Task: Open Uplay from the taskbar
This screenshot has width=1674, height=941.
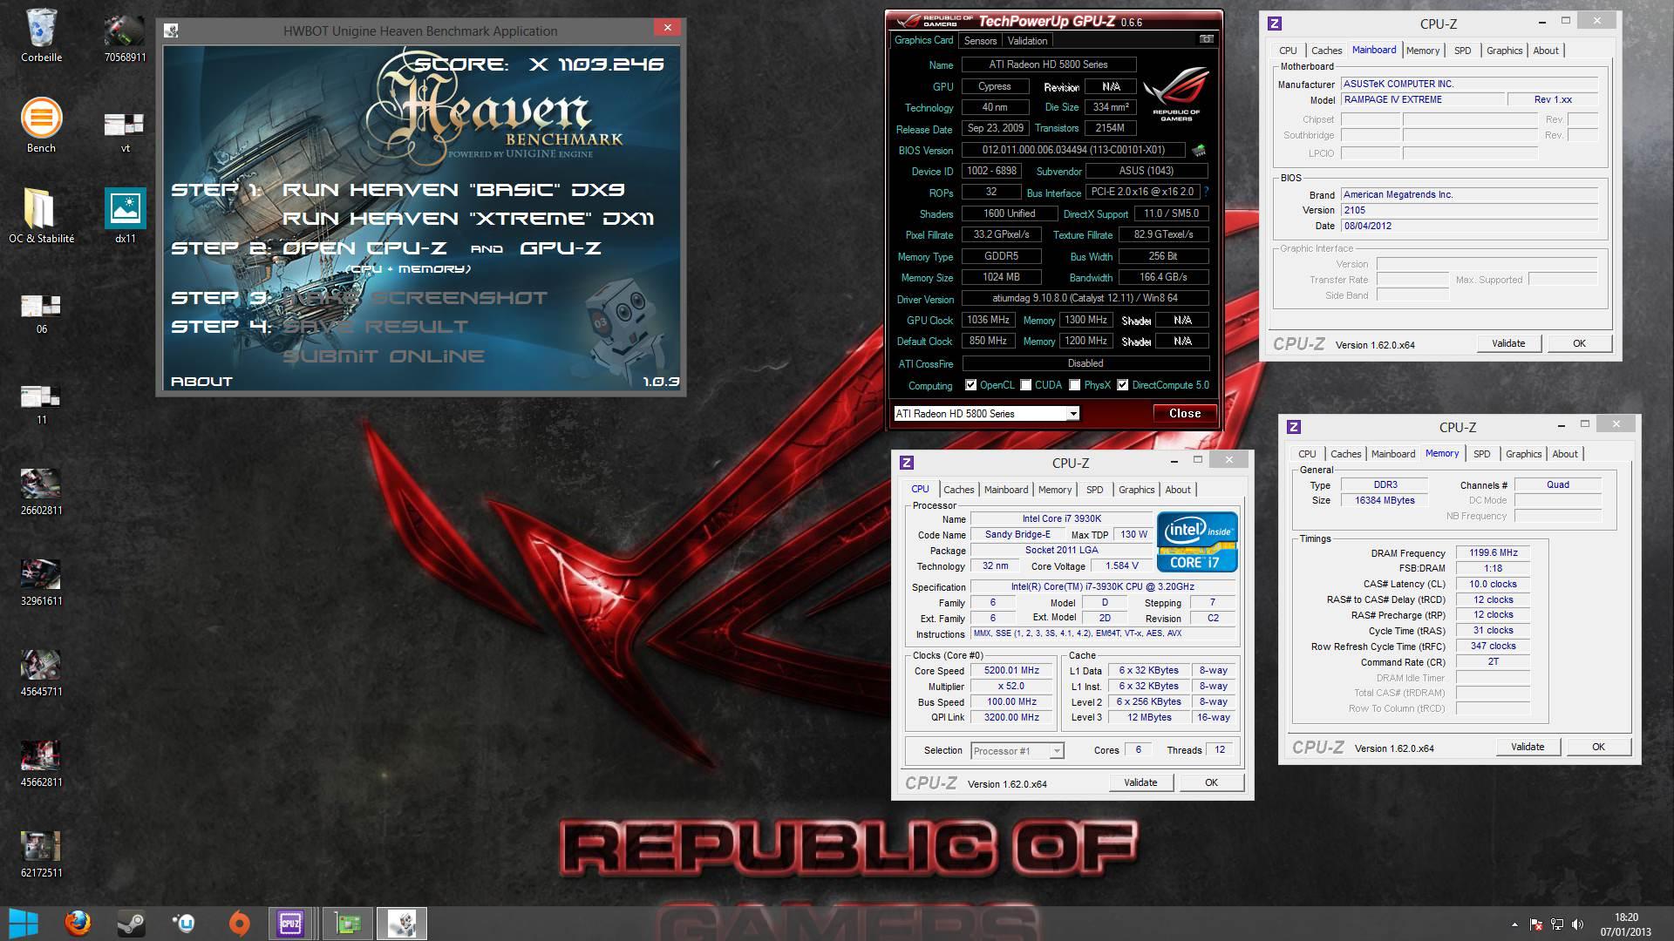Action: click(x=184, y=924)
